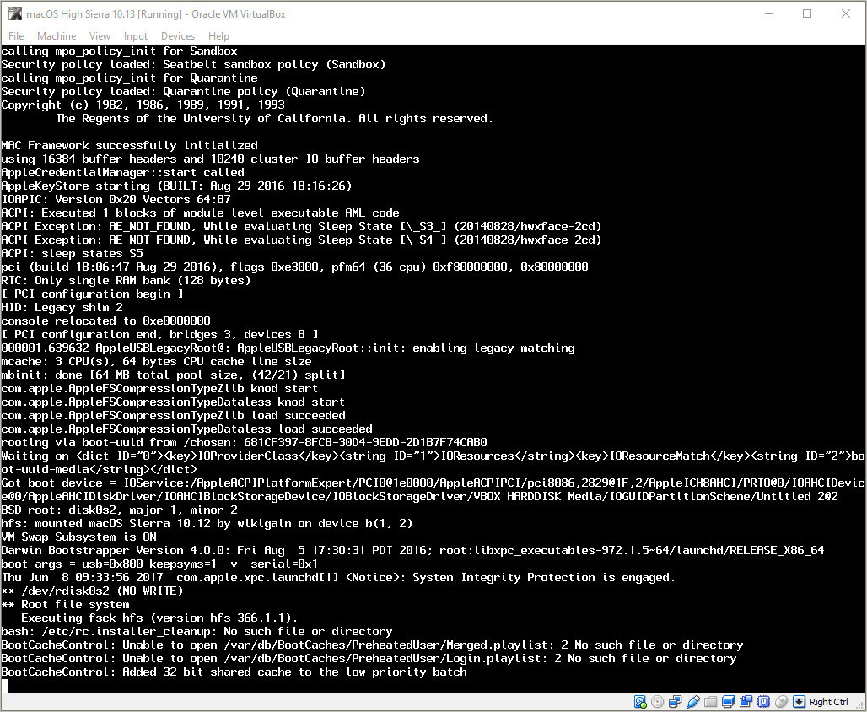
Task: Click the 'hfs: mounted macOS Sierra' line
Action: tap(207, 523)
